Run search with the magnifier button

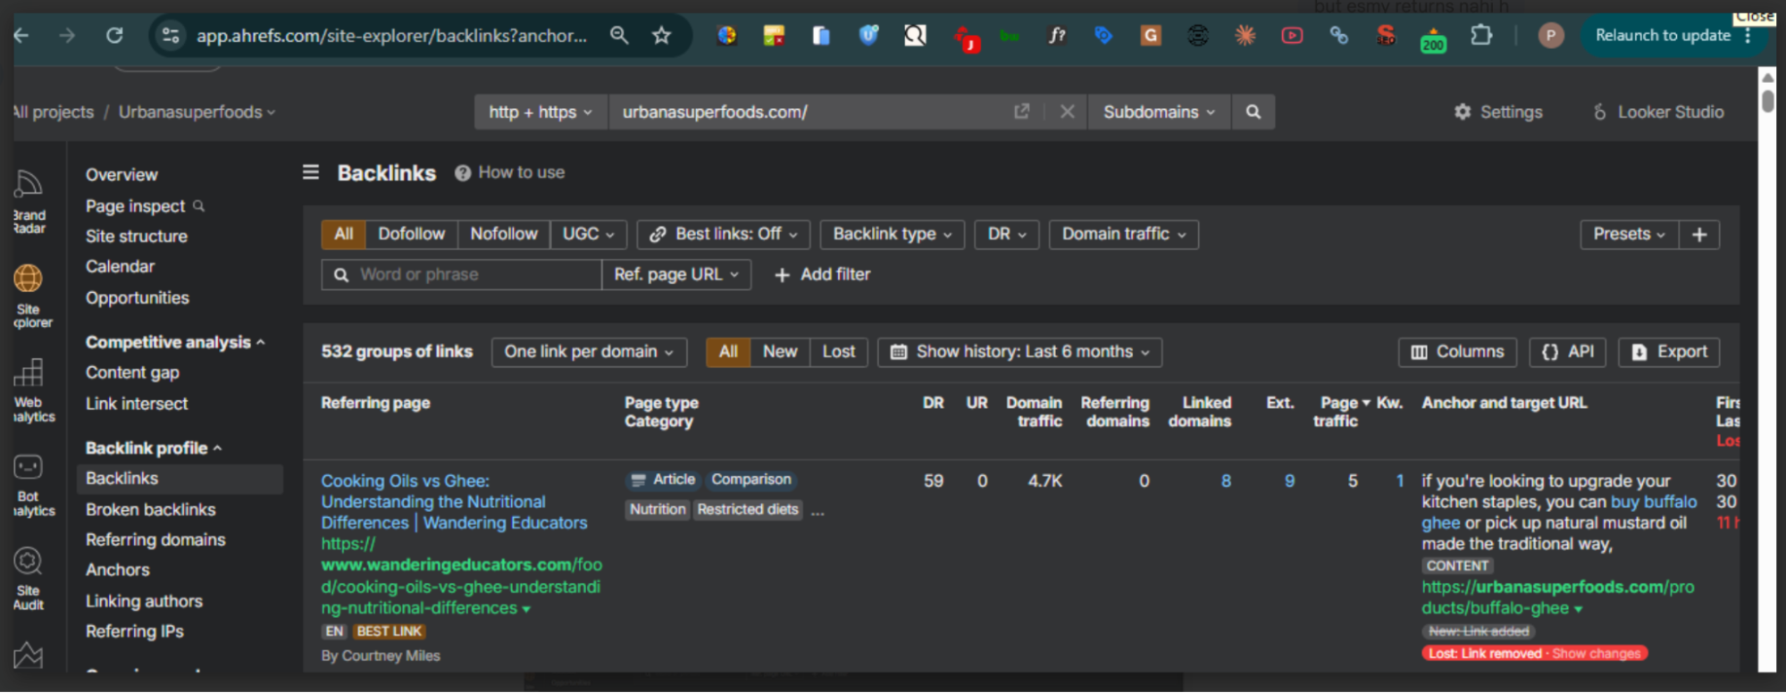(x=1254, y=112)
